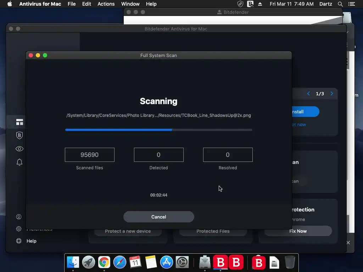
Task: Minimize the Full System Scan window
Action: pos(38,55)
